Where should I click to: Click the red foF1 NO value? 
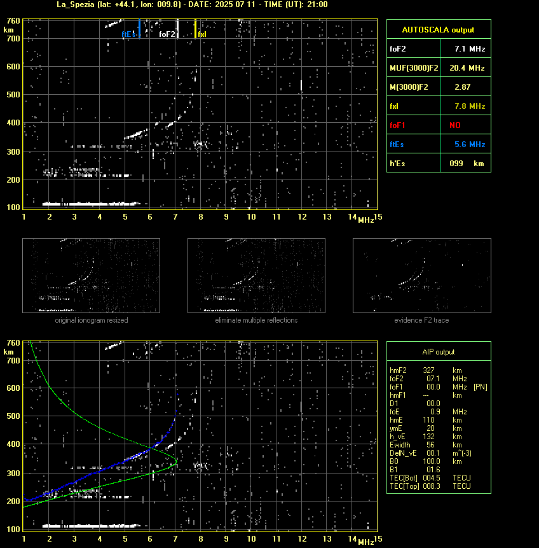(455, 125)
